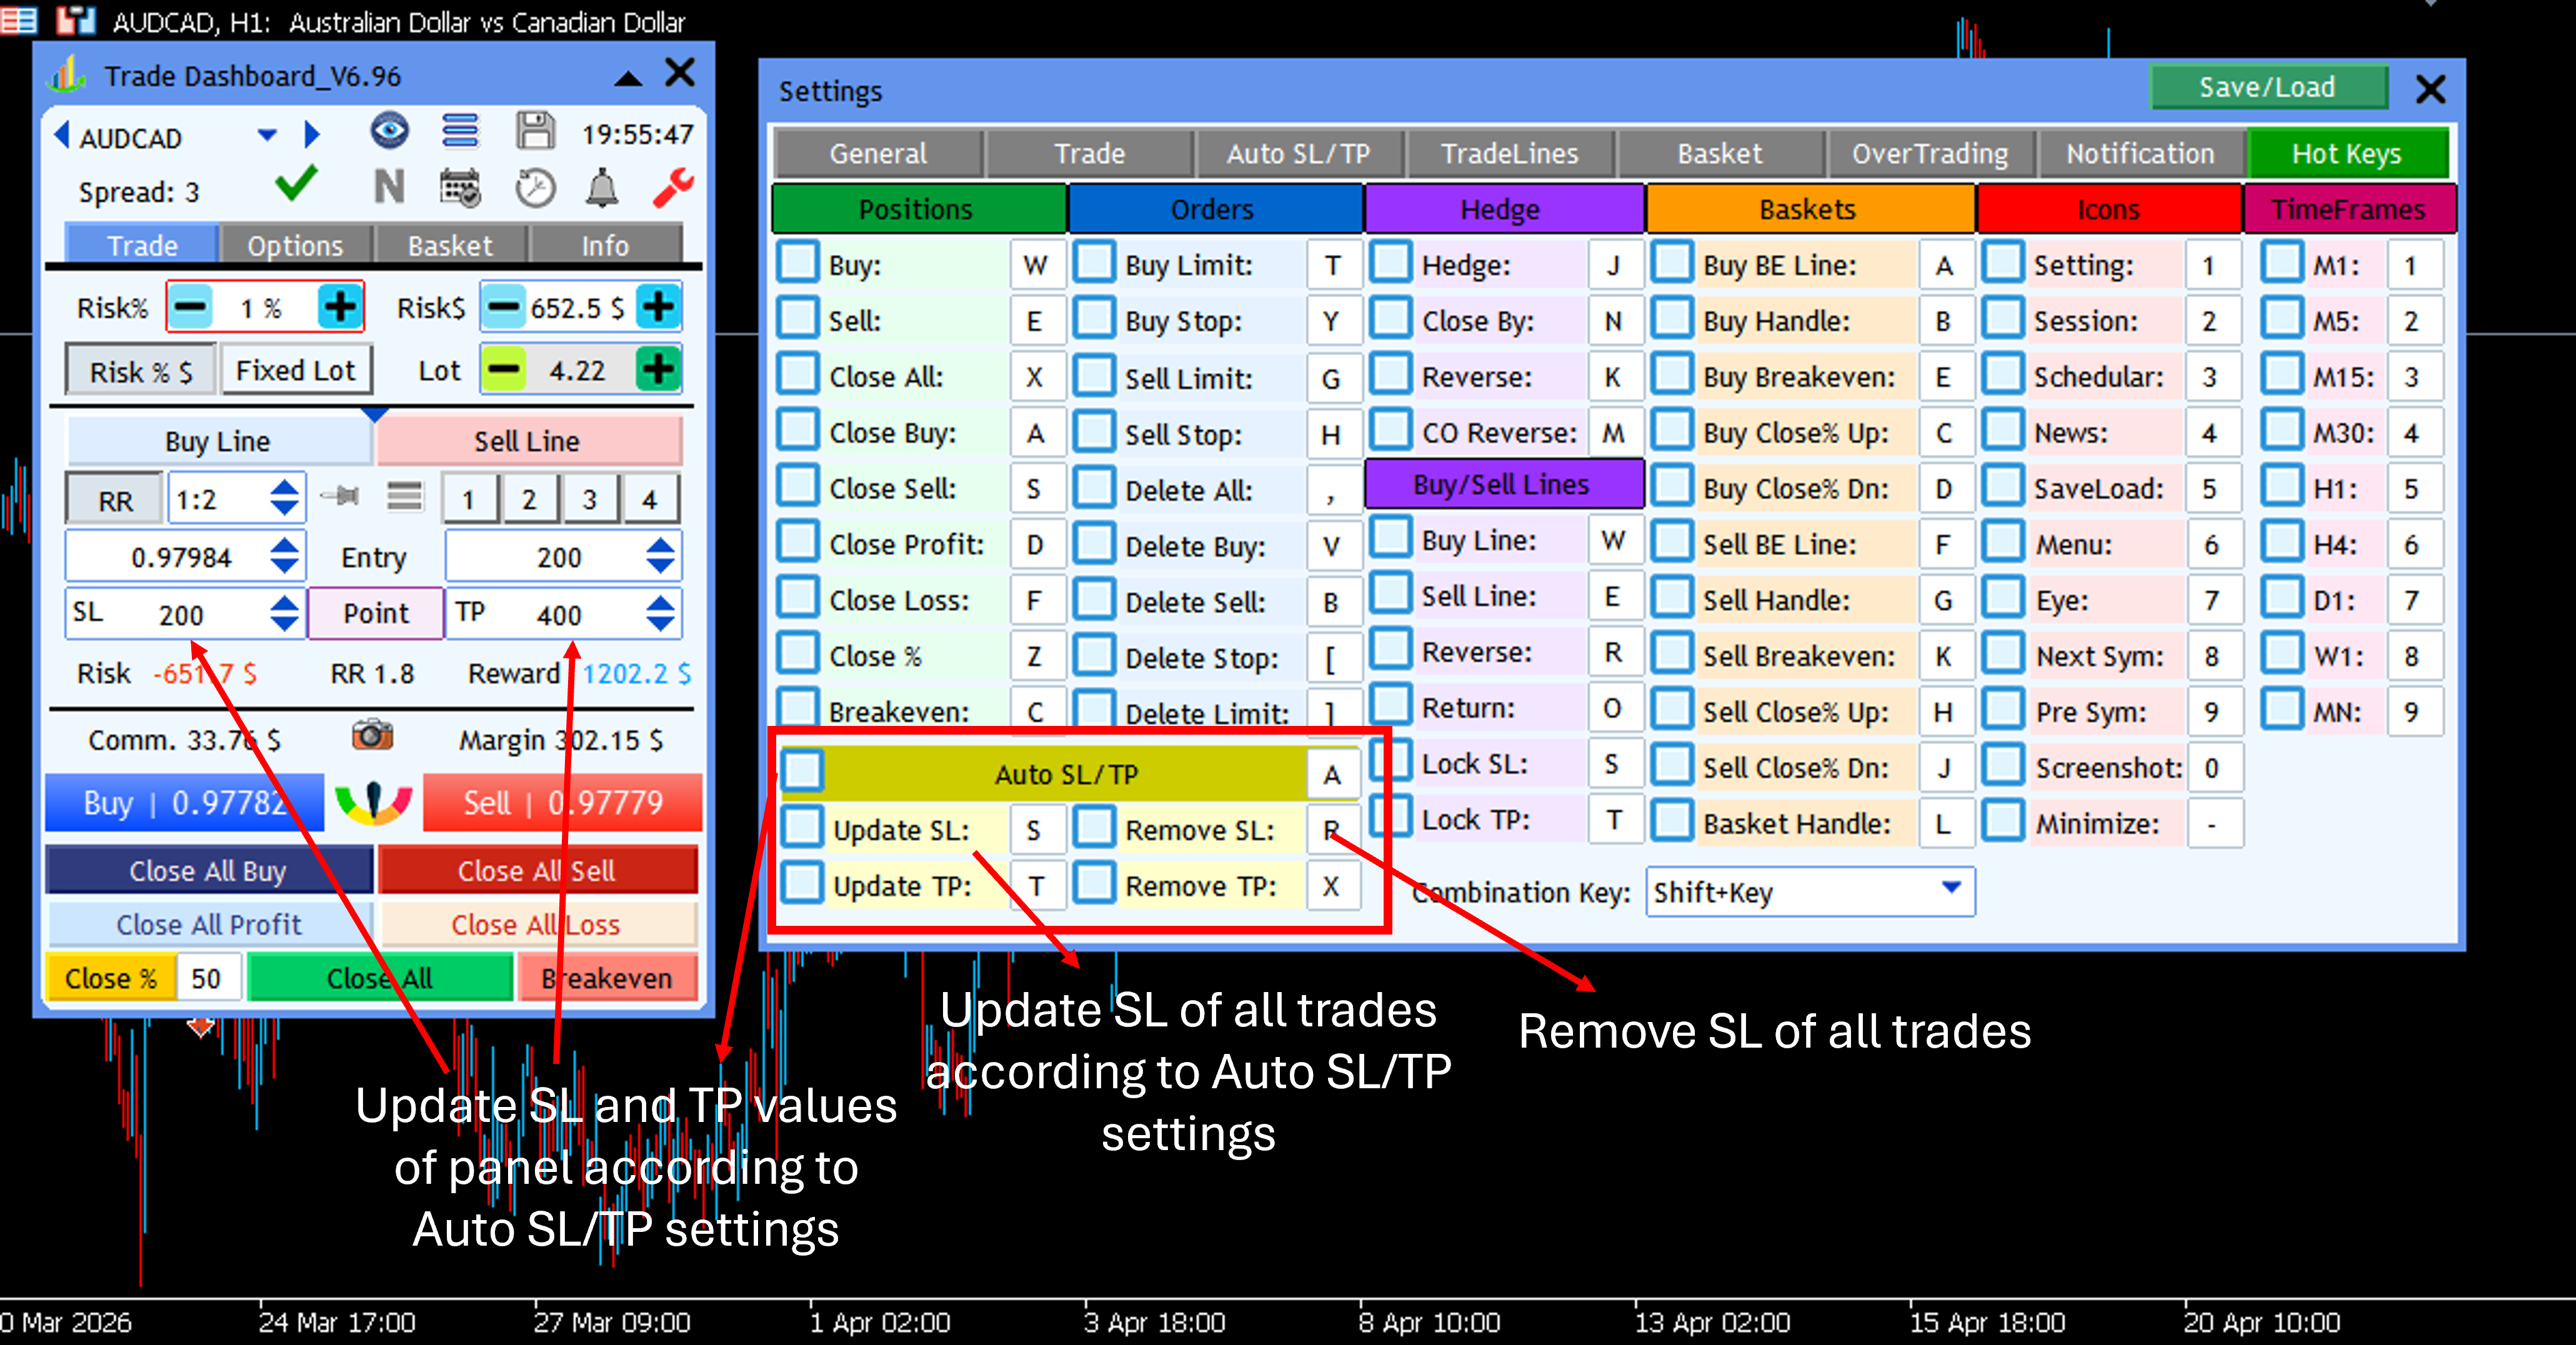
Task: Check the Update SL checkbox
Action: click(802, 828)
